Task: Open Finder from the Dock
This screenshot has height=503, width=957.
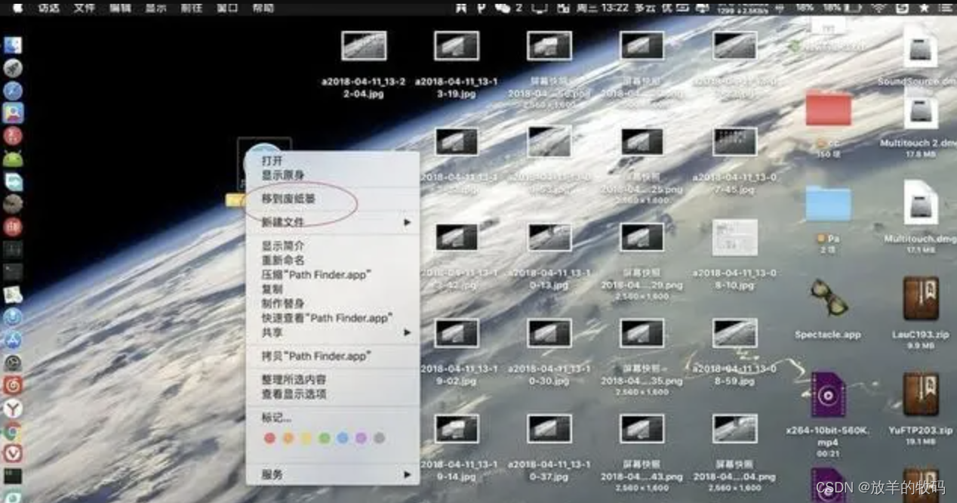Action: (x=13, y=45)
